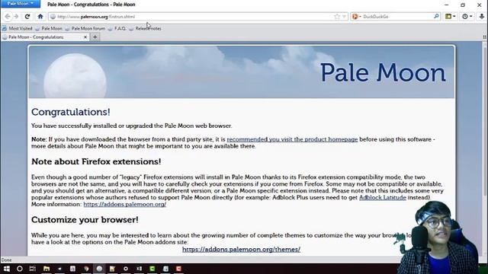Click the 'Done' status bar text

(x=7, y=260)
